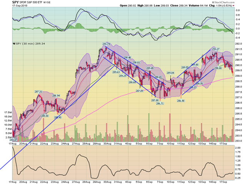This screenshot has width=246, height=184.
Task: Click the red down-arrow next to Chg value
Action: (x=233, y=6)
